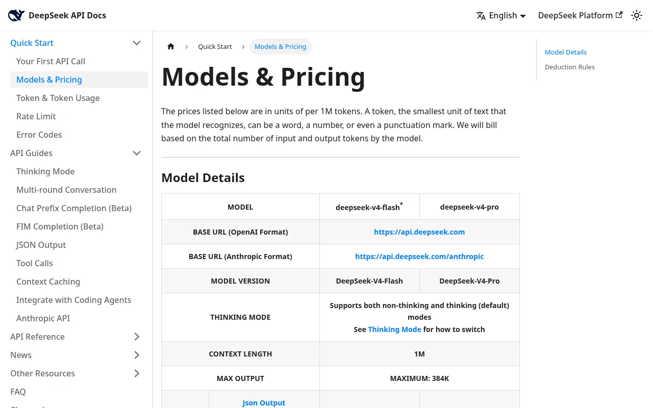Collapse the API Guides section

coord(137,153)
